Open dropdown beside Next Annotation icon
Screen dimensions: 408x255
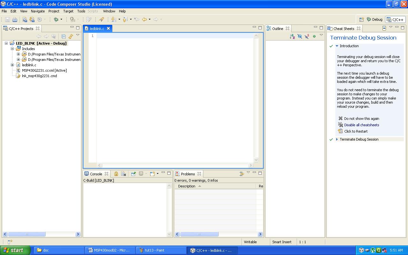tap(119, 19)
